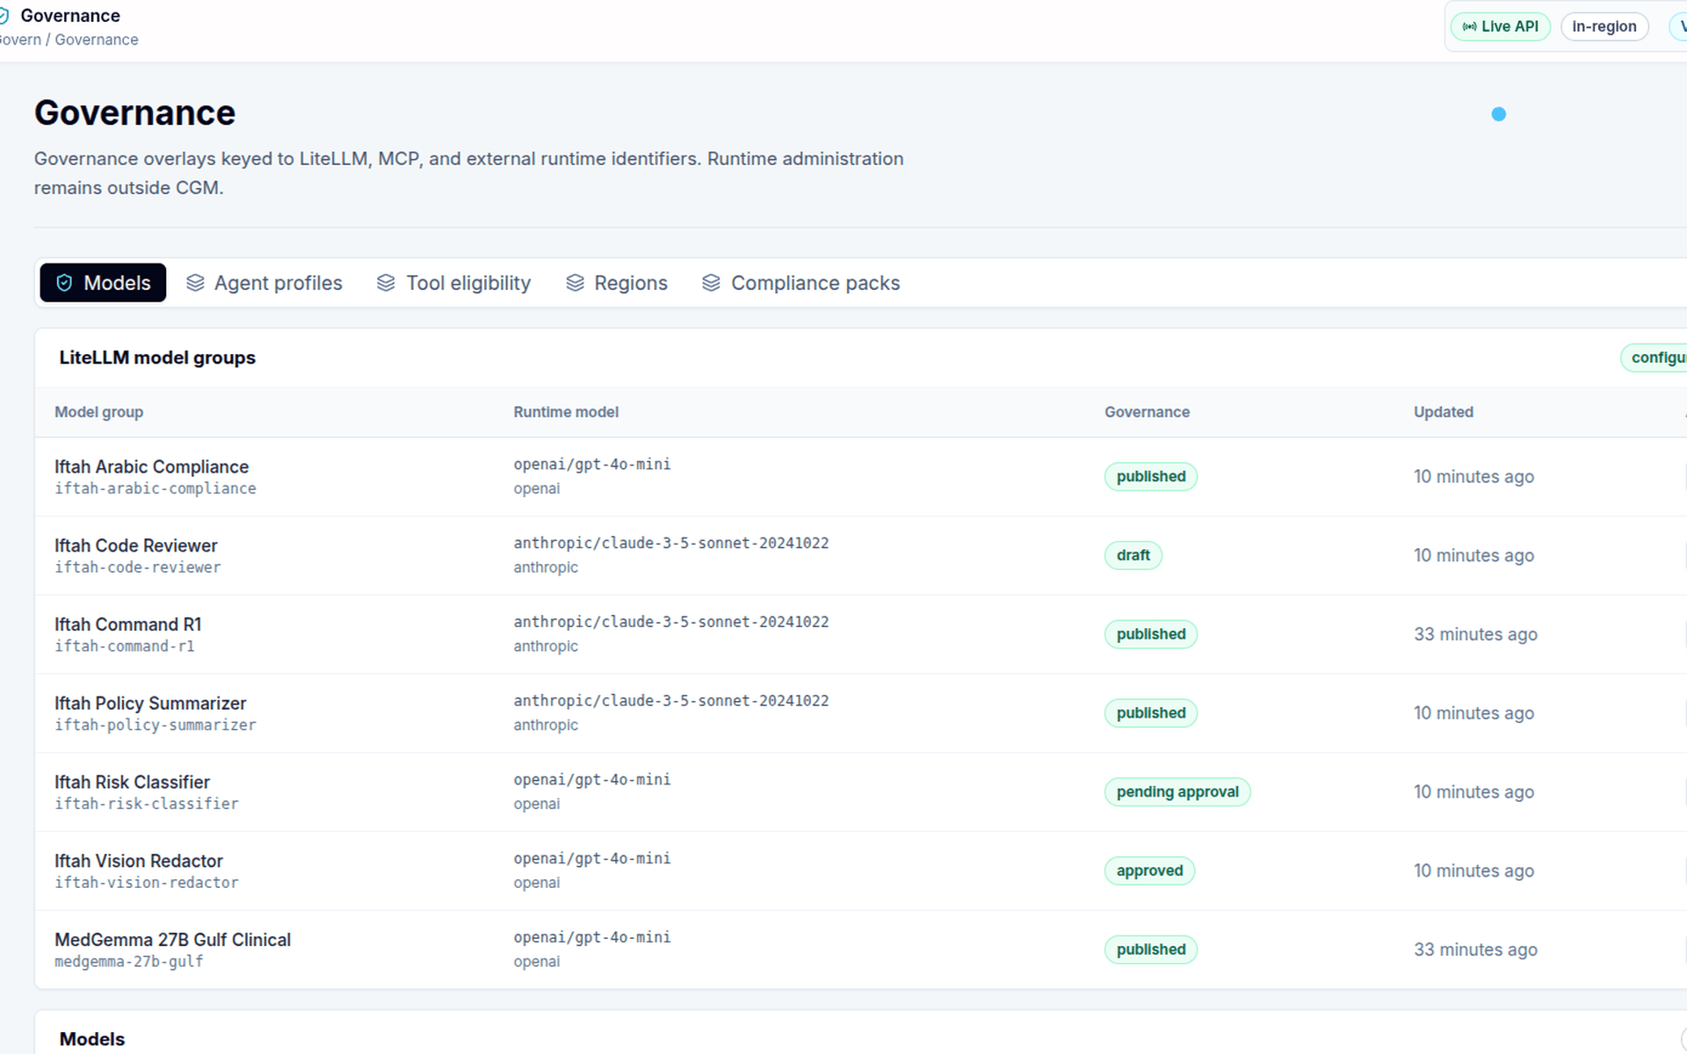Click runtime model of Iftah Risk Classifier
The width and height of the screenshot is (1687, 1054).
(x=592, y=780)
